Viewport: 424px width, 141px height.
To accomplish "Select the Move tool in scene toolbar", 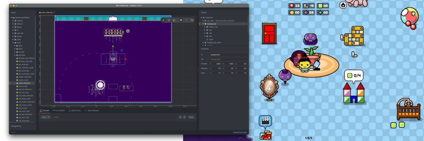I will [163, 20].
